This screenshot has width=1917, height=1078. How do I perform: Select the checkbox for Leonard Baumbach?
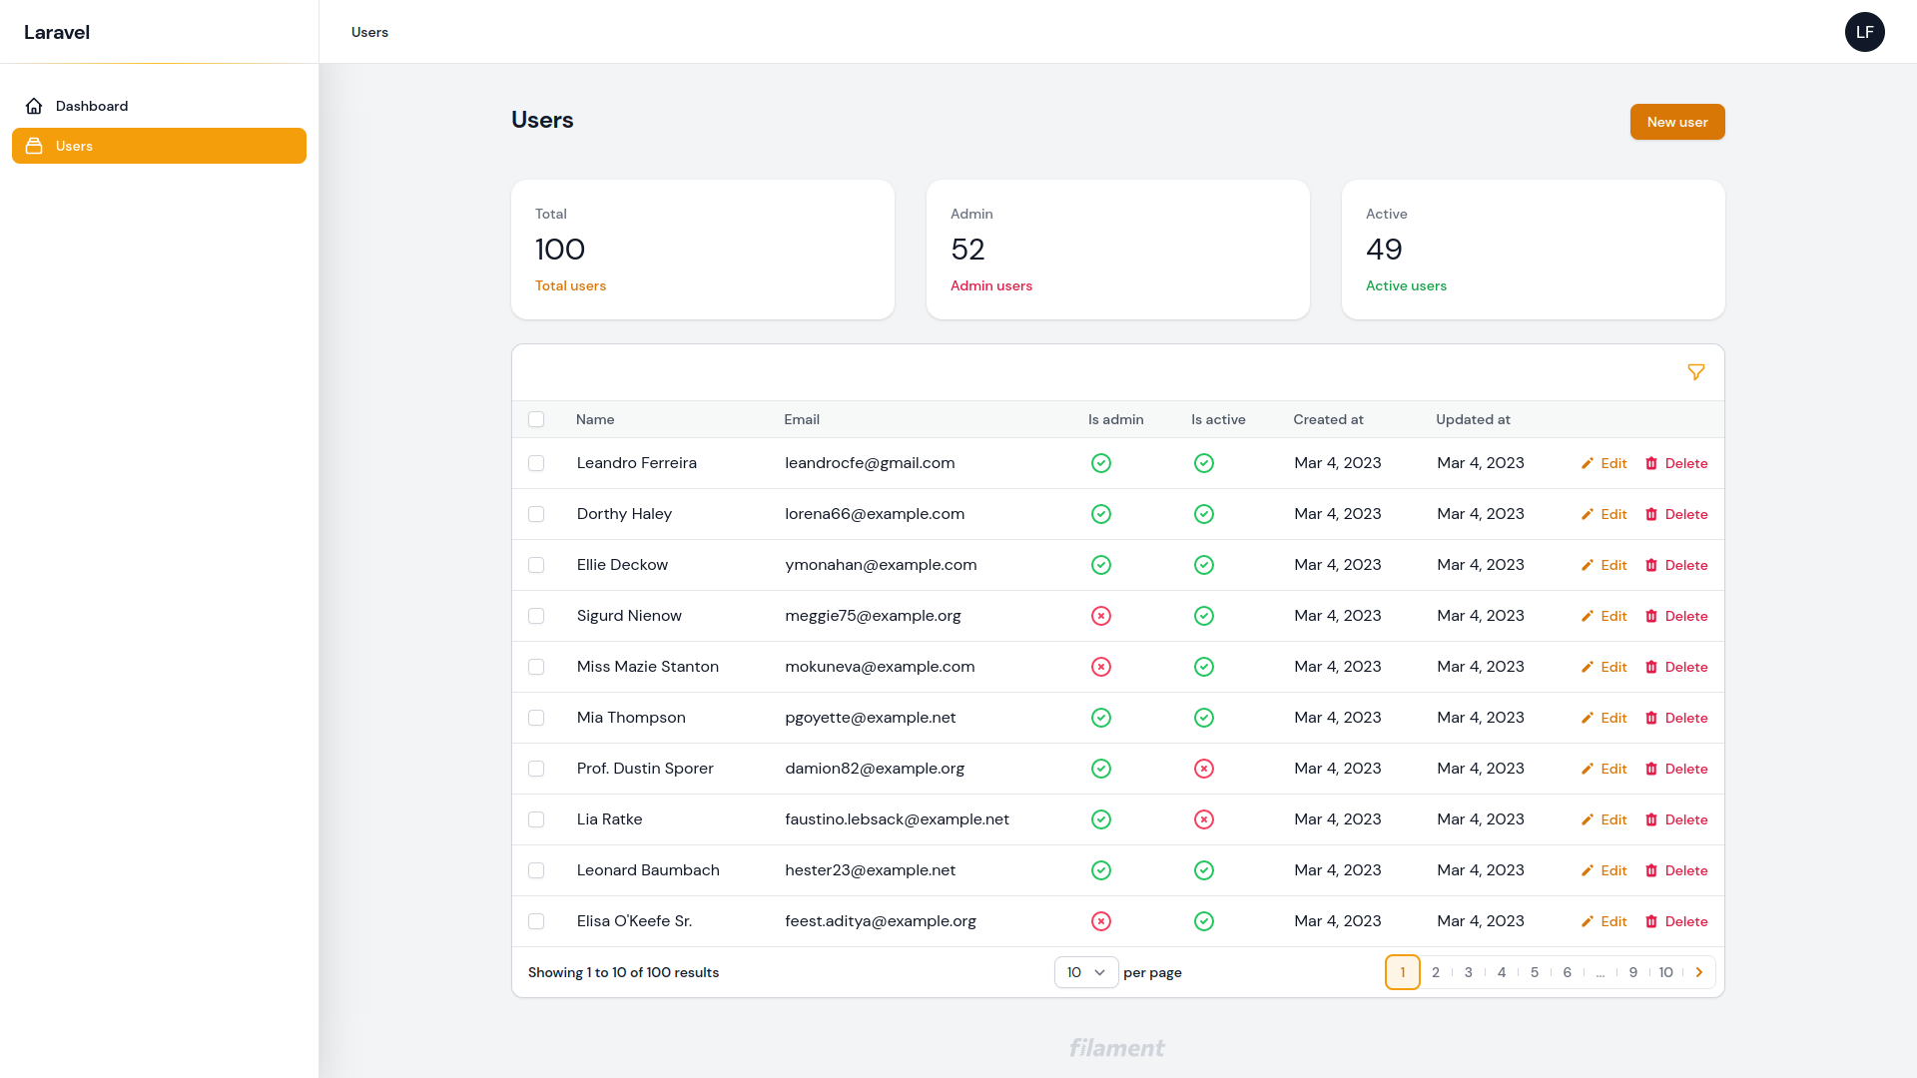(x=536, y=870)
